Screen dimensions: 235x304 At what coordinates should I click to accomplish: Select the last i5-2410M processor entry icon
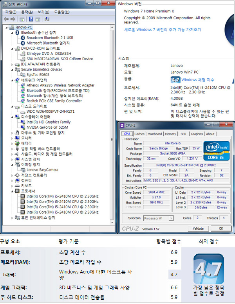tap(23, 212)
